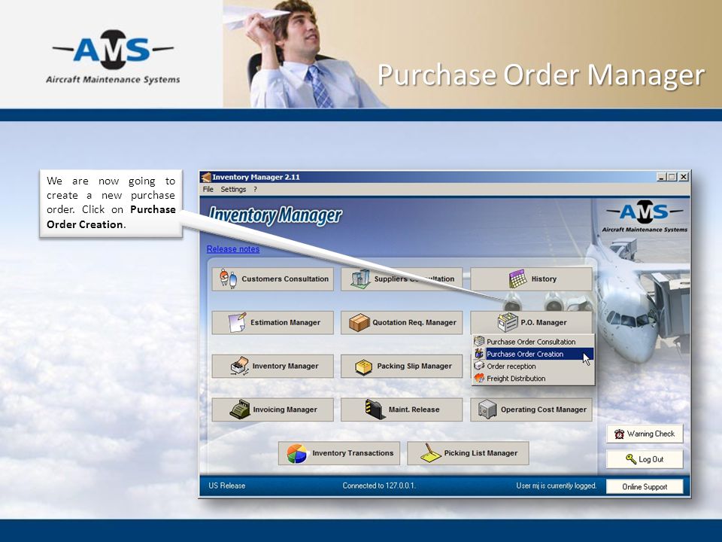
Task: Click the Inventory Manager scanner icon
Action: click(x=239, y=366)
